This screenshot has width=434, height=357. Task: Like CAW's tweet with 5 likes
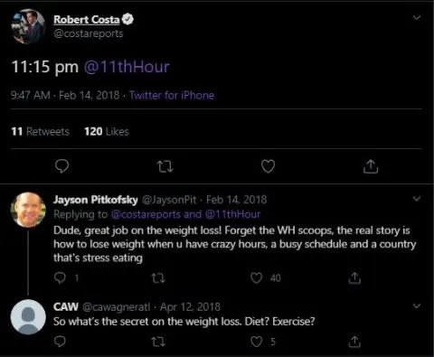pyautogui.click(x=257, y=342)
